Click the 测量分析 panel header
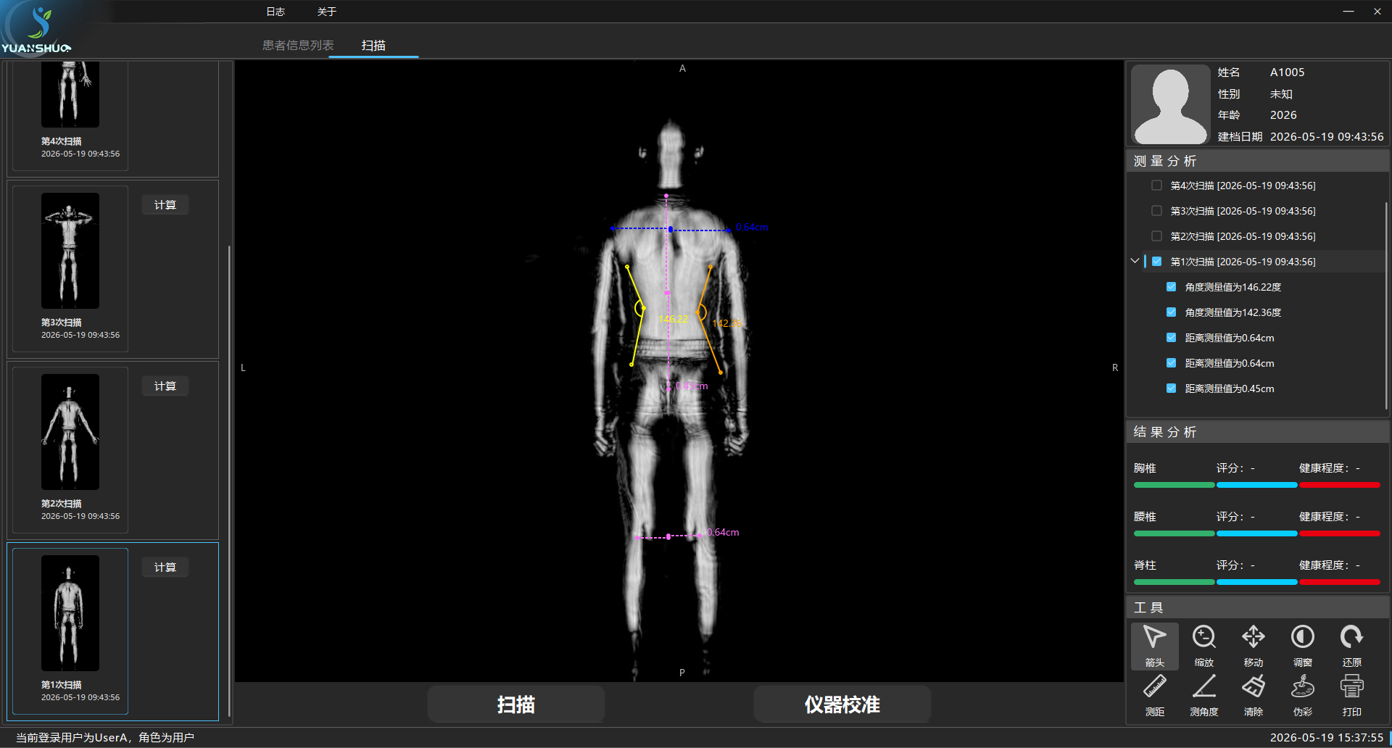 [x=1256, y=161]
